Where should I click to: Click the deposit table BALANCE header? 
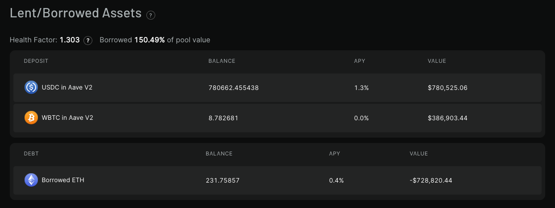point(222,61)
